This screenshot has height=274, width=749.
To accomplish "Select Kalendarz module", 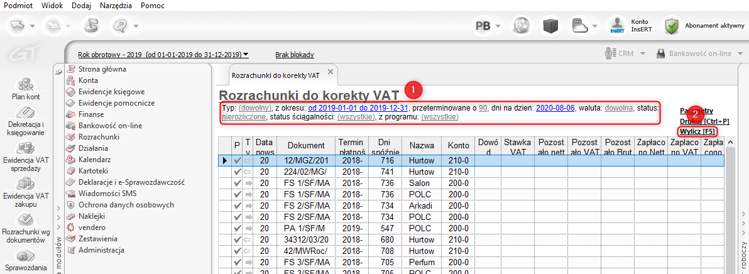I will [x=94, y=160].
